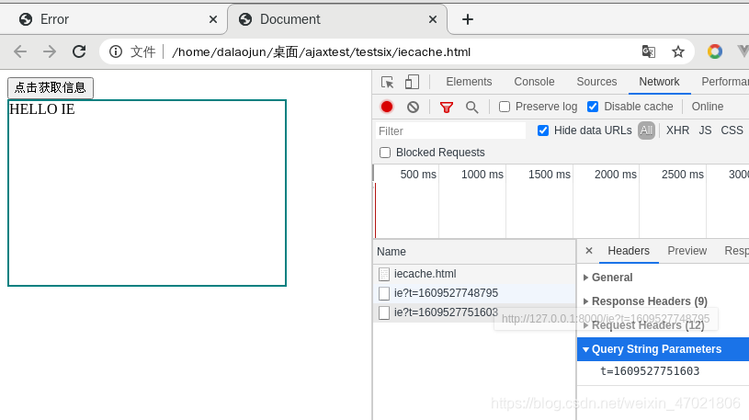Switch to the Document browser tab
Screen dimensions: 749x420
[x=337, y=19]
